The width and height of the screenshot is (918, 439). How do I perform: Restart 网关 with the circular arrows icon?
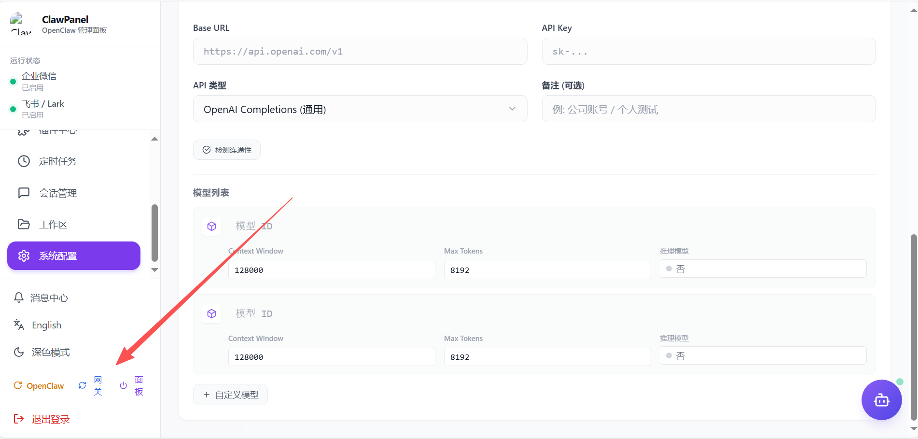tap(83, 385)
